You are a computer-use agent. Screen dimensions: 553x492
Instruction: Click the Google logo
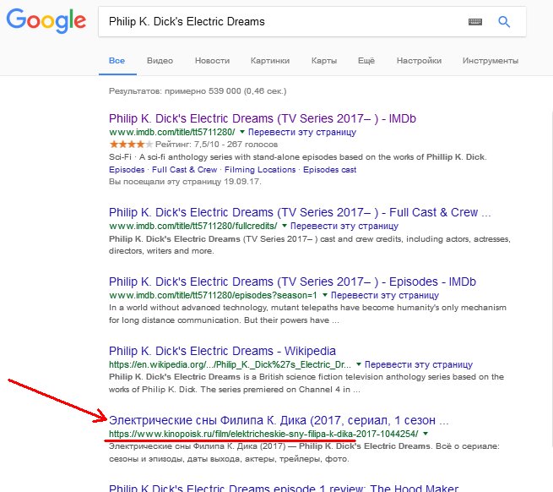[x=46, y=21]
